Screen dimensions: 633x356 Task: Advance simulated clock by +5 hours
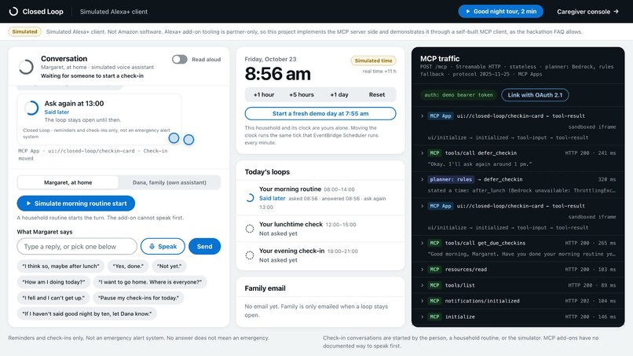point(302,94)
